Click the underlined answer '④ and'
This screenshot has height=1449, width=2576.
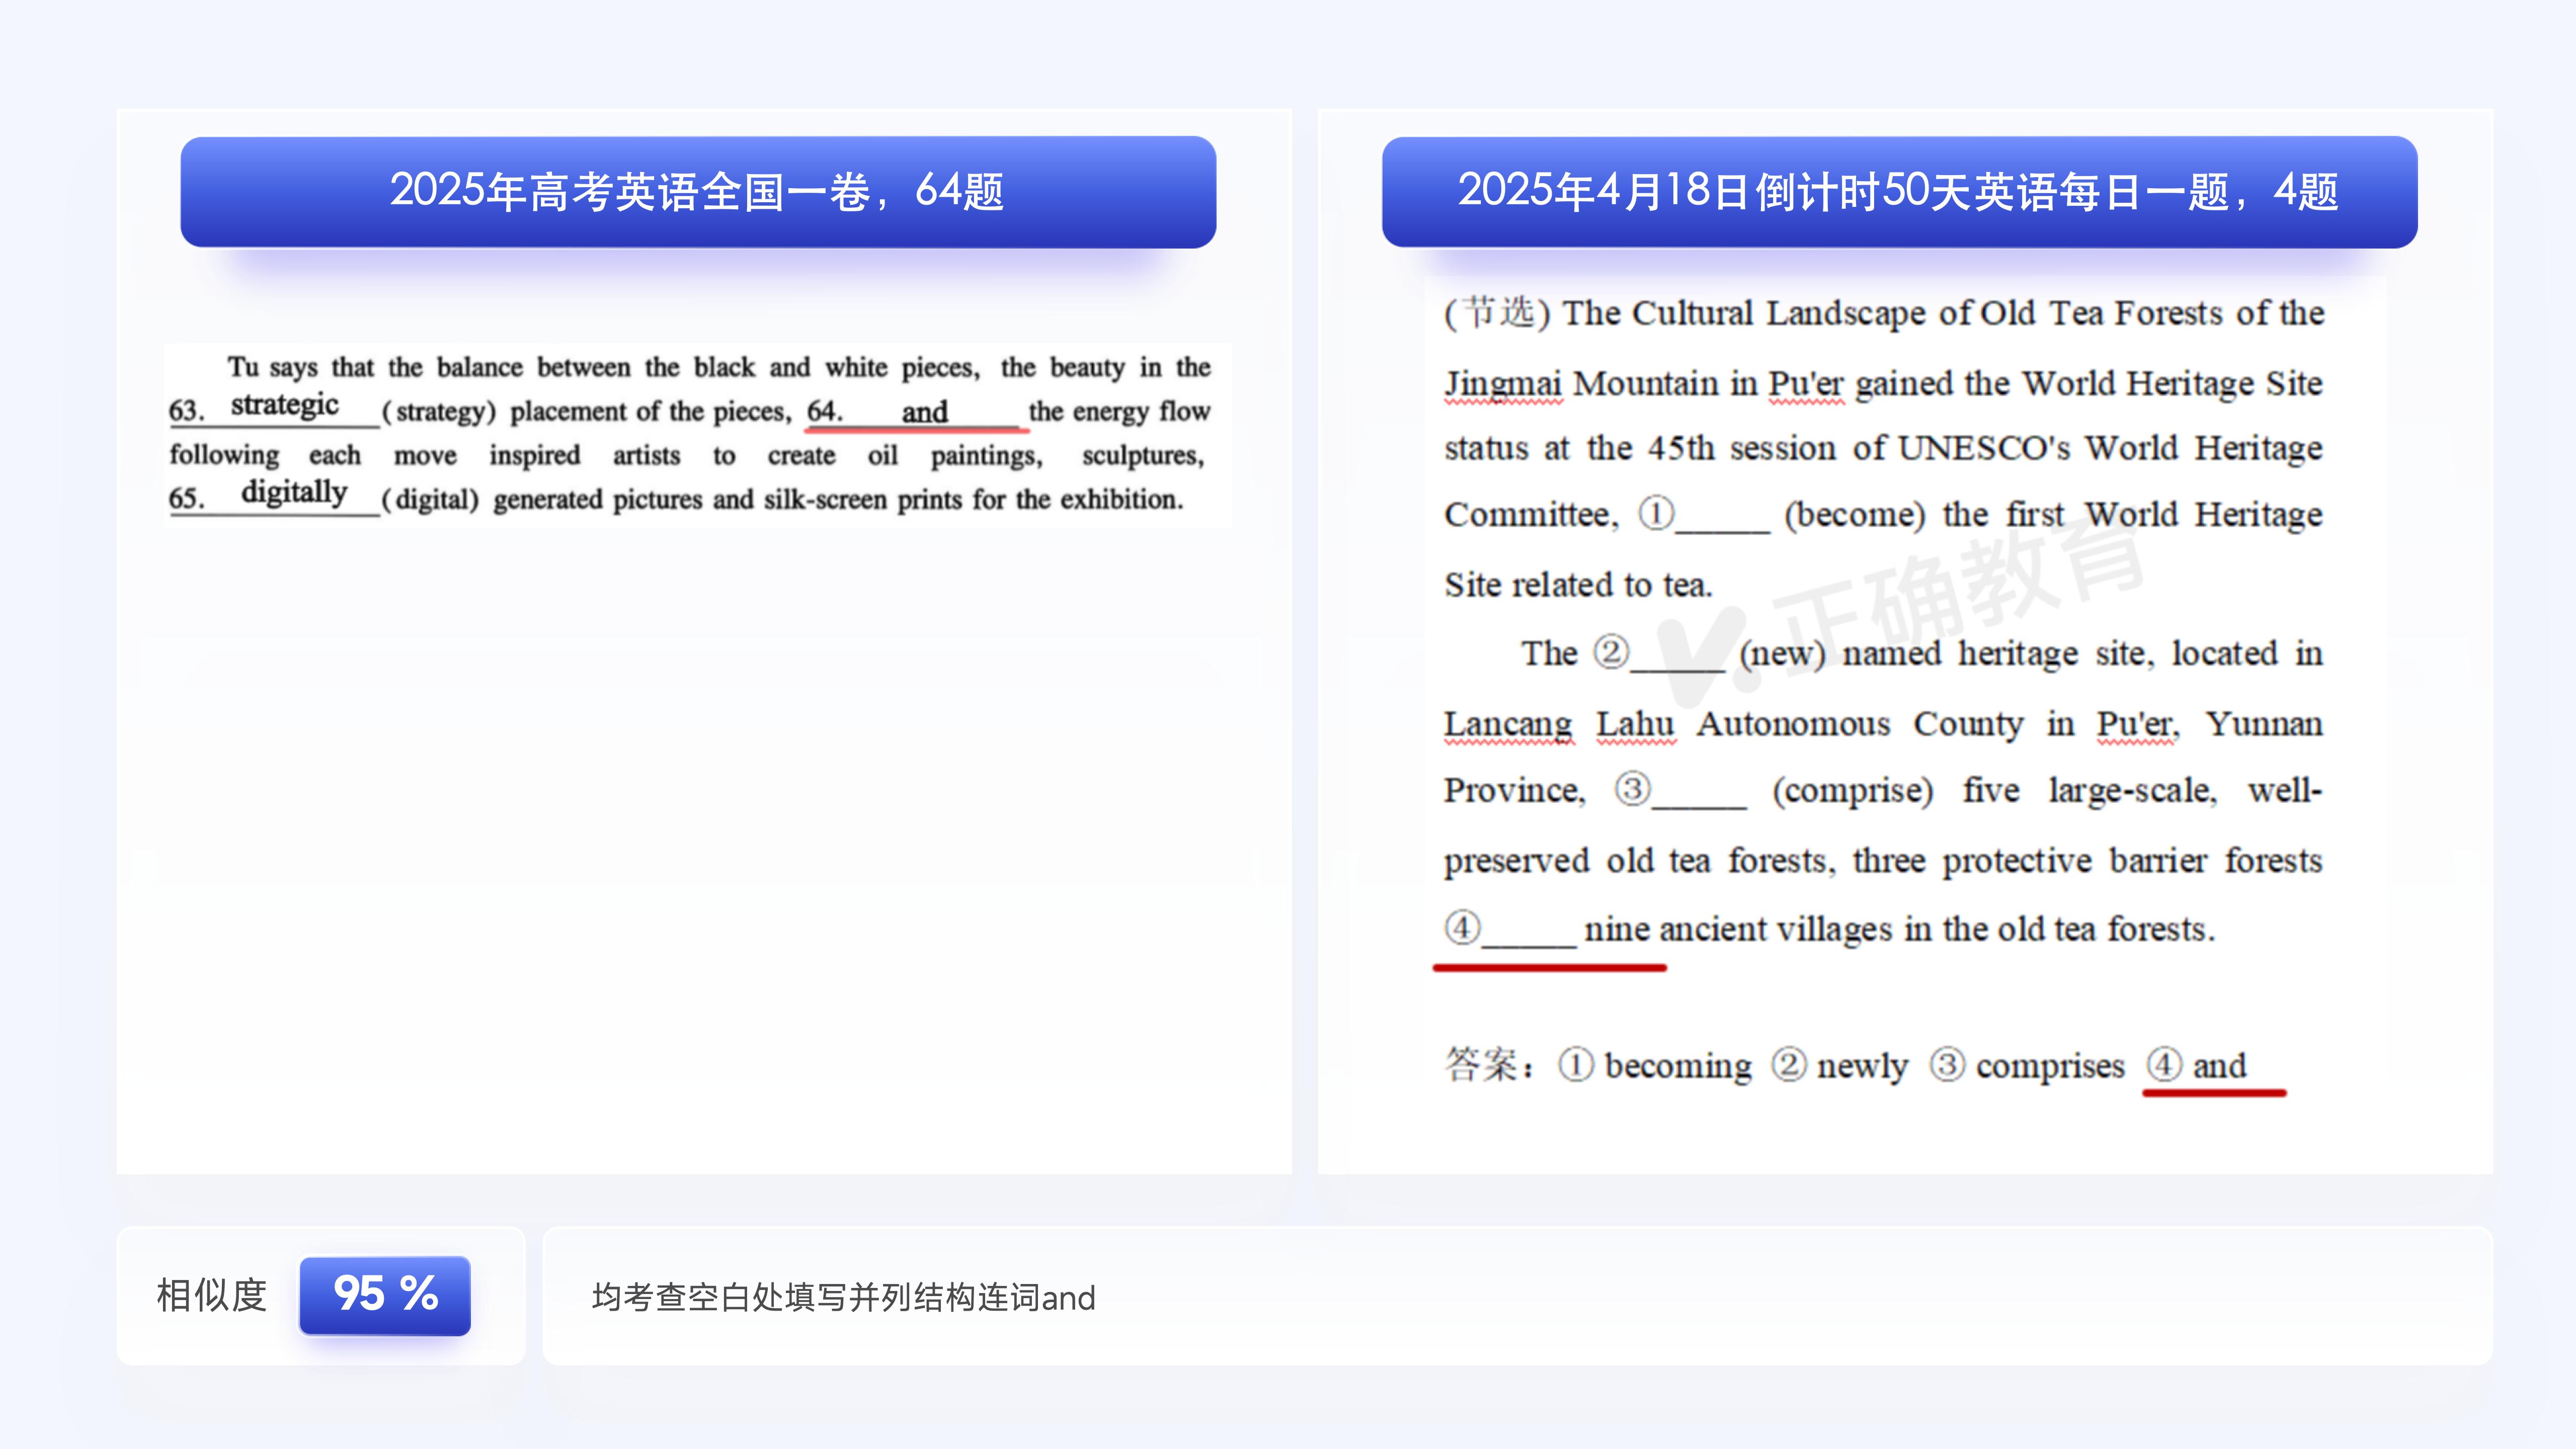click(2196, 1066)
